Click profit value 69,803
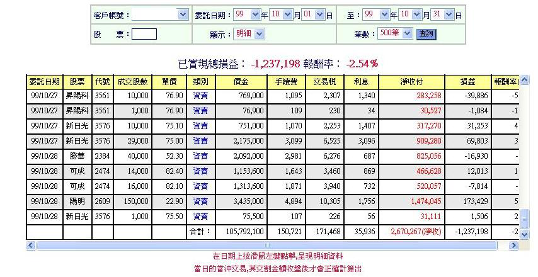The height and width of the screenshot is (277, 538). (x=478, y=141)
